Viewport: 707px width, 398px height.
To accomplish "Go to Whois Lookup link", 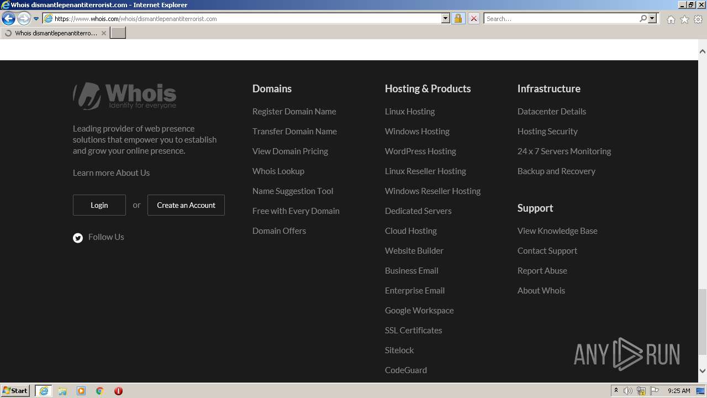I will 278,171.
